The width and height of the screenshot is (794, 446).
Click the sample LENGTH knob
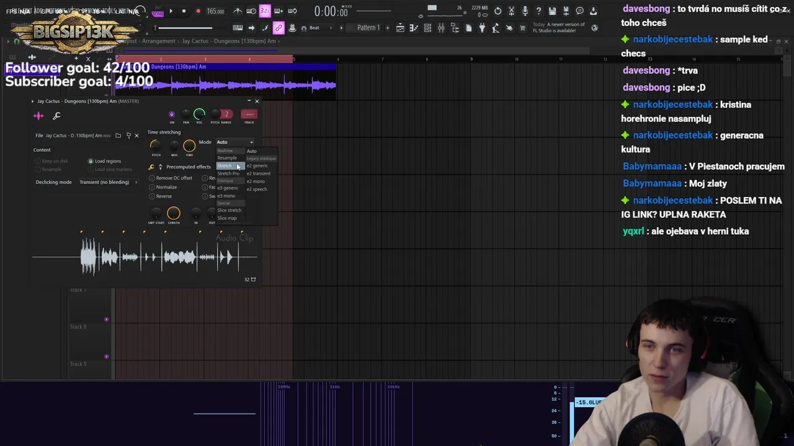[174, 214]
